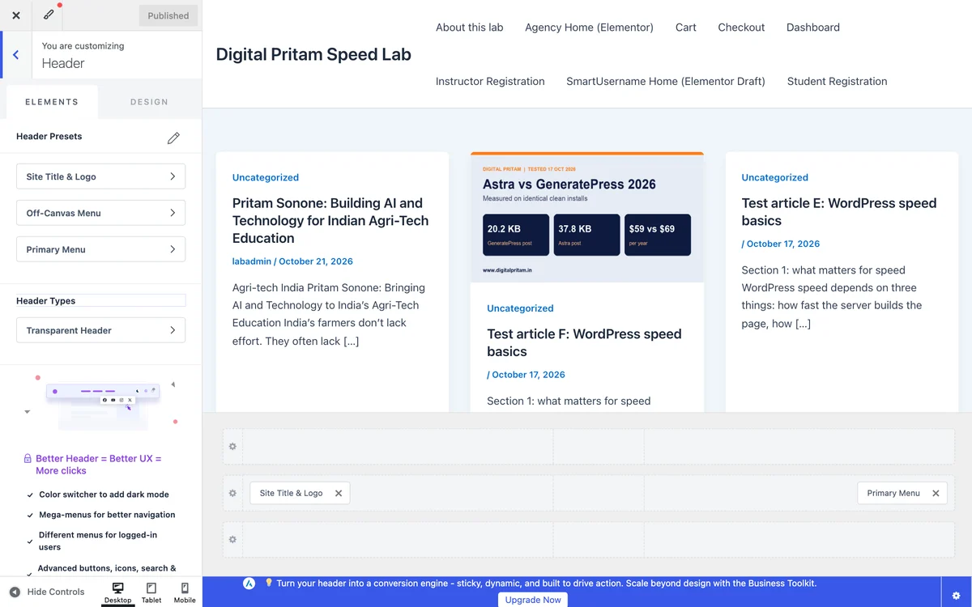Open the Transparent Header section
The image size is (972, 607).
pos(100,330)
